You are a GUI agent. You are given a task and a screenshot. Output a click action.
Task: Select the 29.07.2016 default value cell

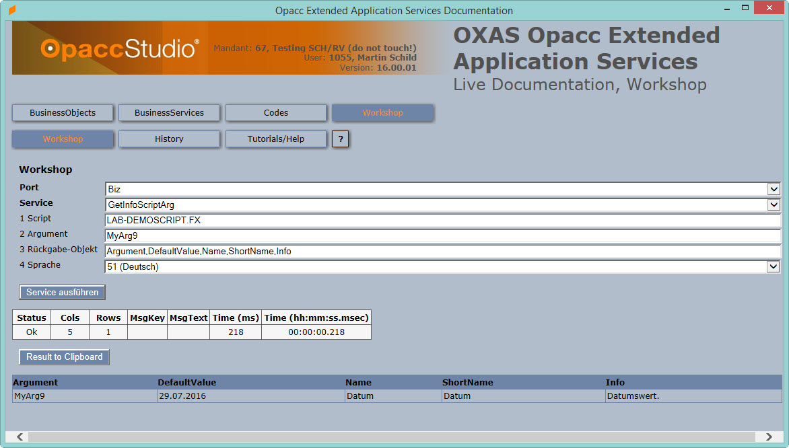(251, 396)
